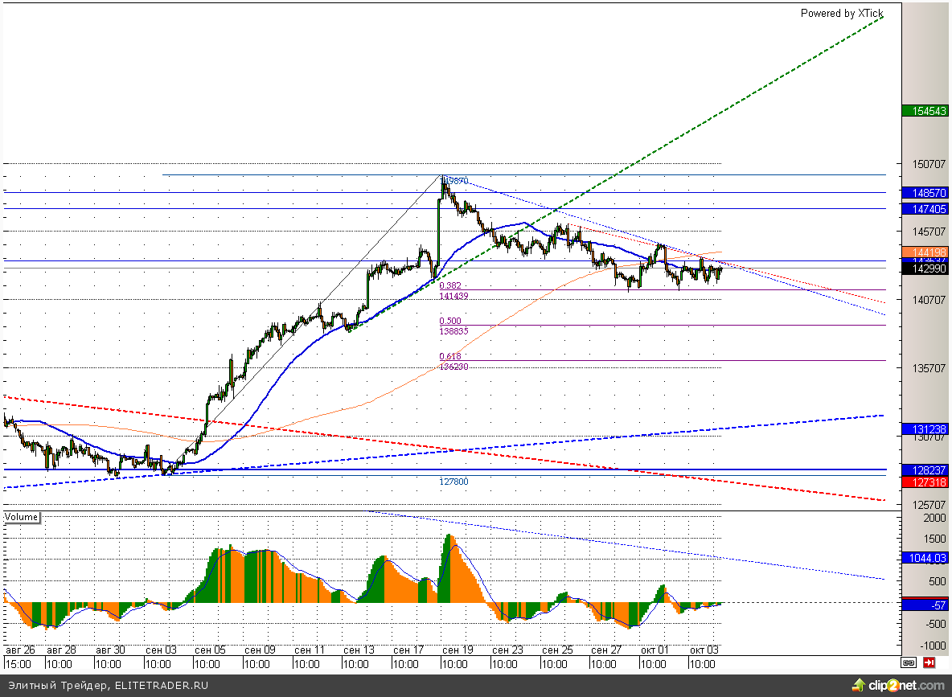Image resolution: width=952 pixels, height=697 pixels.
Task: Select the 0.382 Fibonacci level label
Action: coord(449,285)
